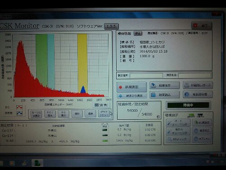Toggle the ROI 表示 button
This screenshot has height=170, width=226.
(50, 114)
